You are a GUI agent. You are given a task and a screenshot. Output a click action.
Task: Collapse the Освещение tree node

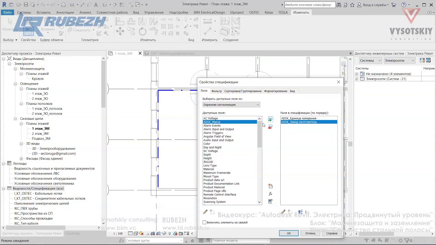15,84
